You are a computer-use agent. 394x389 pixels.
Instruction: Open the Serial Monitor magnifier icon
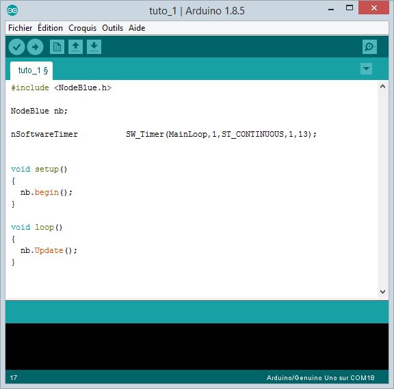click(369, 47)
